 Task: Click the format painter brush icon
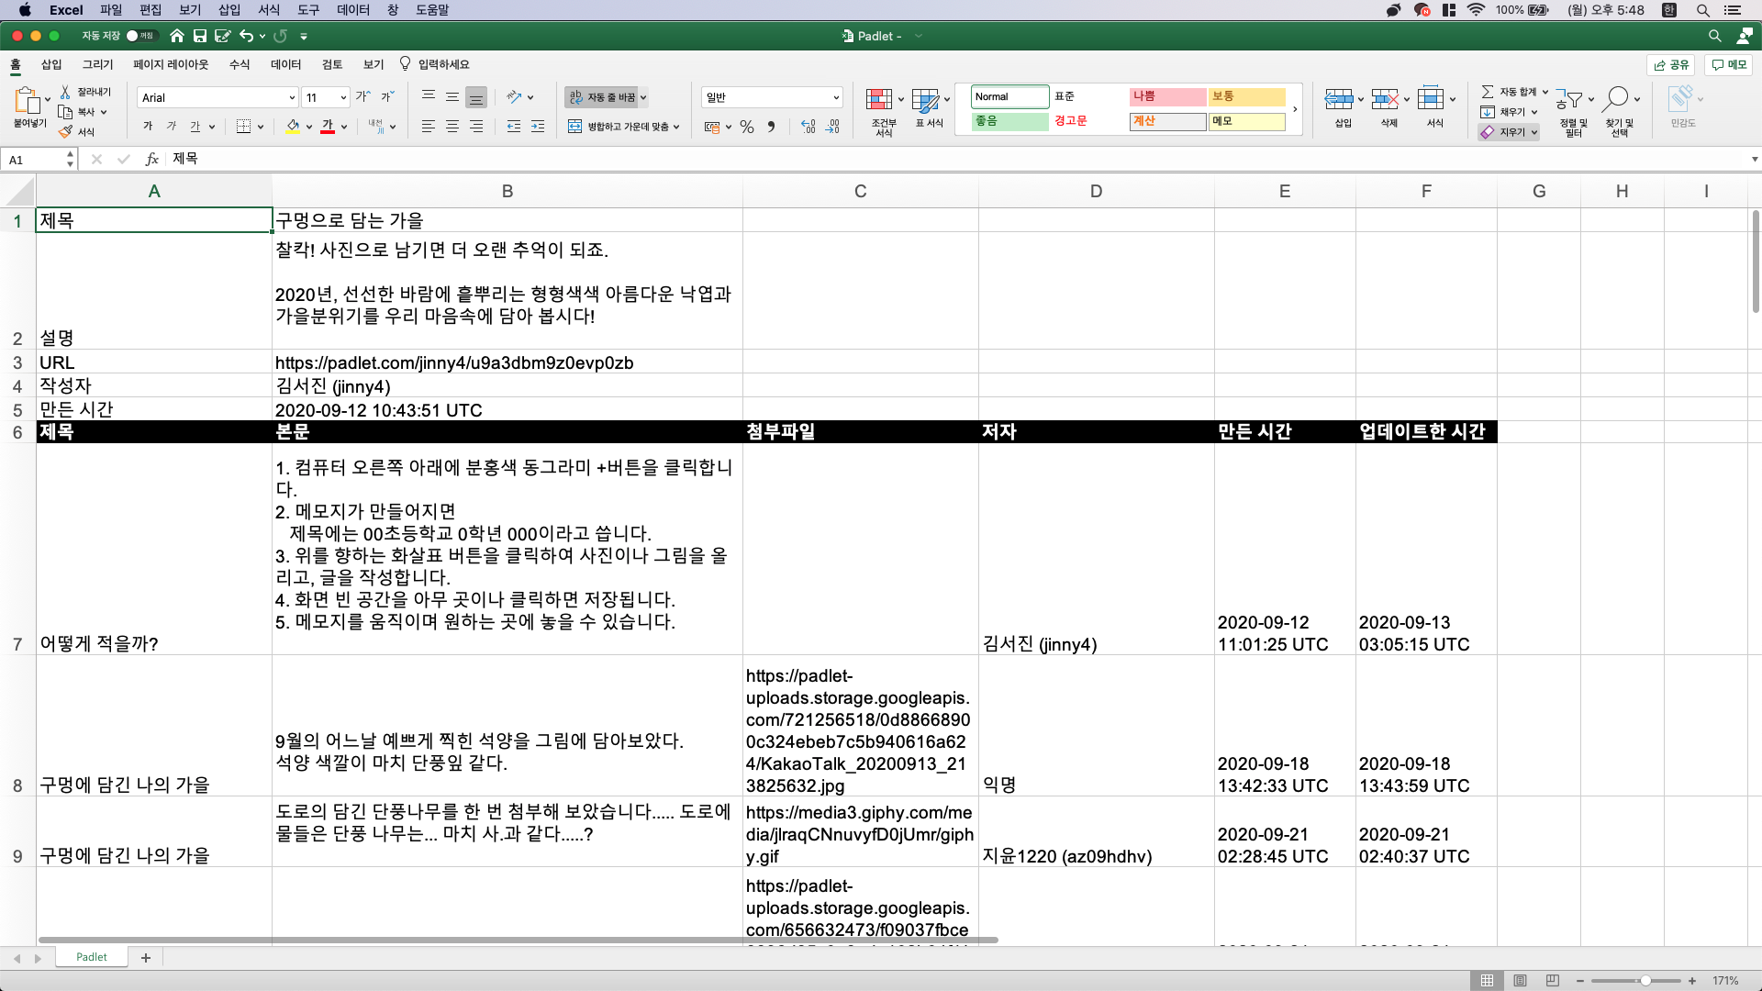65,131
